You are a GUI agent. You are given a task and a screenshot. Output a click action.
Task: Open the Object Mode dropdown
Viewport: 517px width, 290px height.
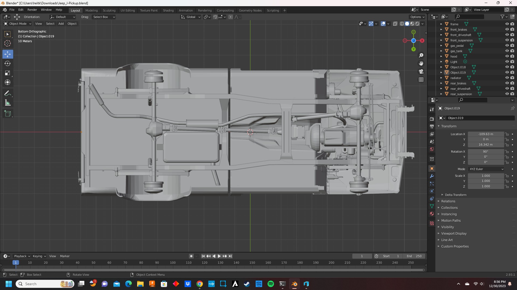[18, 24]
